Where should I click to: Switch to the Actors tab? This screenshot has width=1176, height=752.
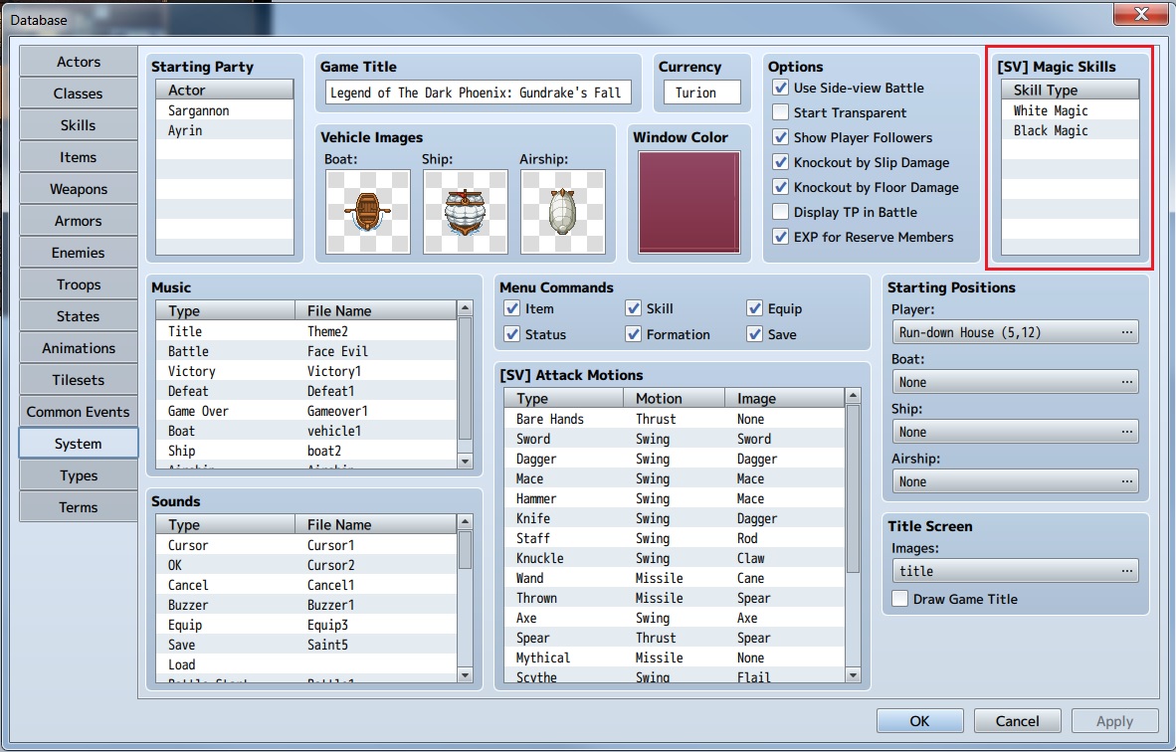tap(78, 62)
